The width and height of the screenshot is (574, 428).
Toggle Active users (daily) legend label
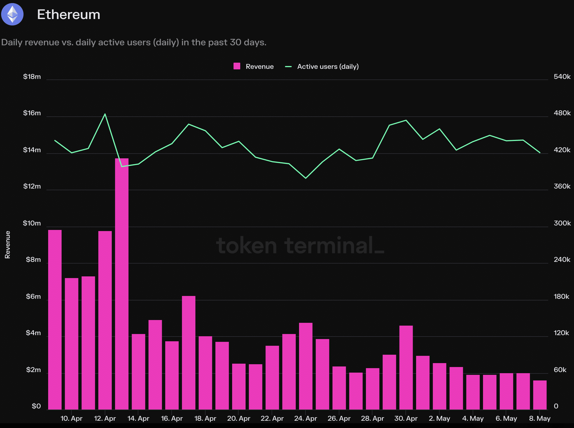(328, 67)
